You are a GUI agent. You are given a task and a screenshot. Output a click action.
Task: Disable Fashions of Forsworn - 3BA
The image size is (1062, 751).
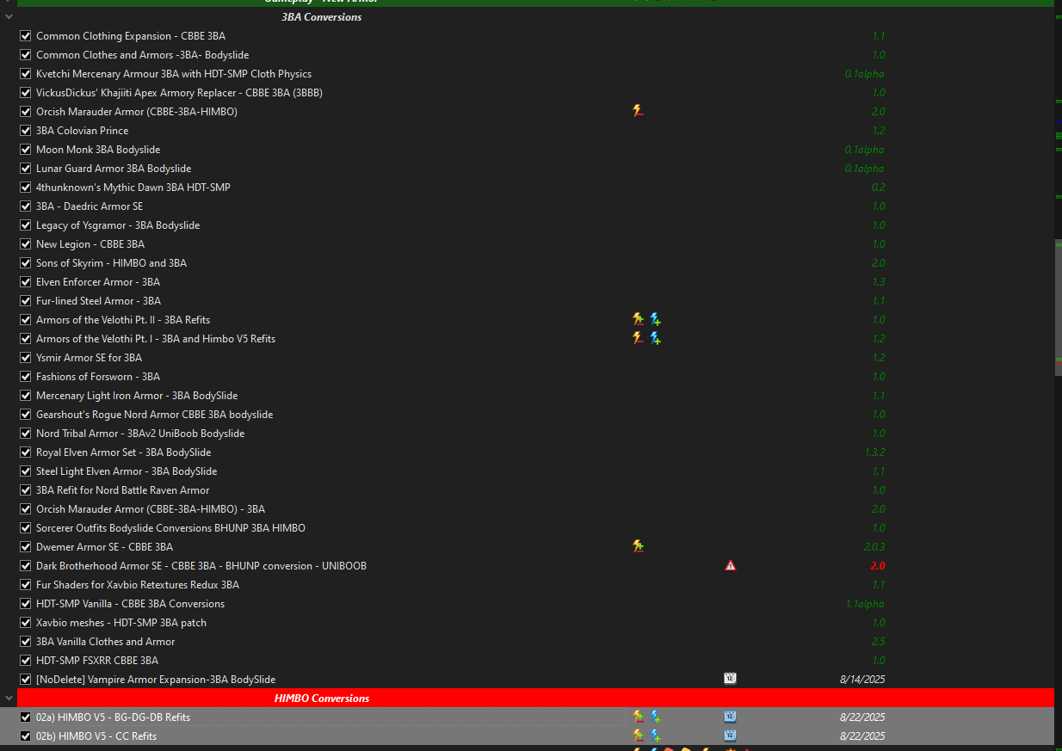coord(26,377)
